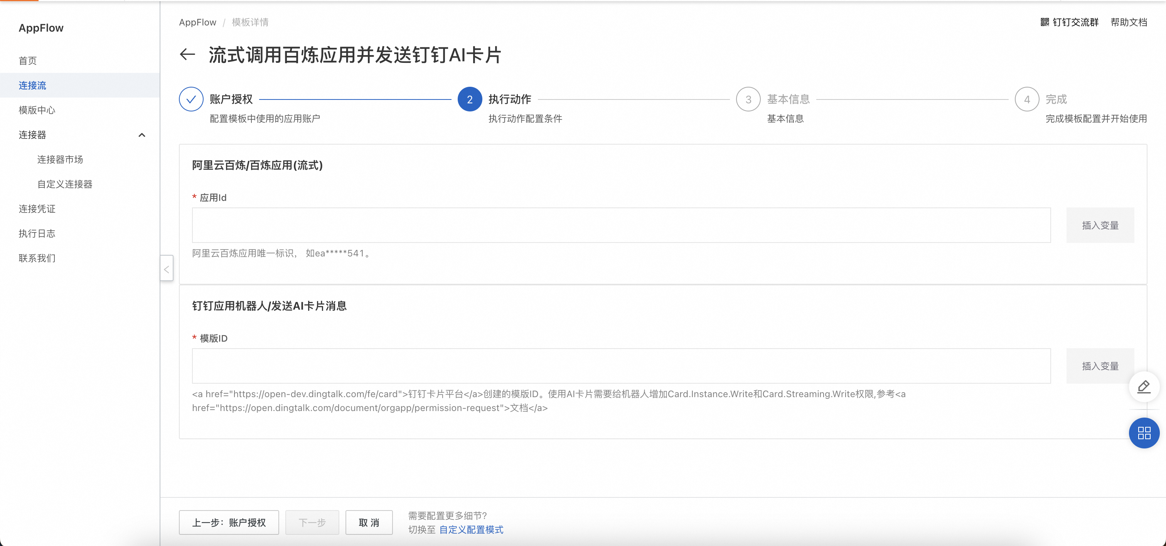Click 插入变量 next to 模版ID

pos(1100,366)
